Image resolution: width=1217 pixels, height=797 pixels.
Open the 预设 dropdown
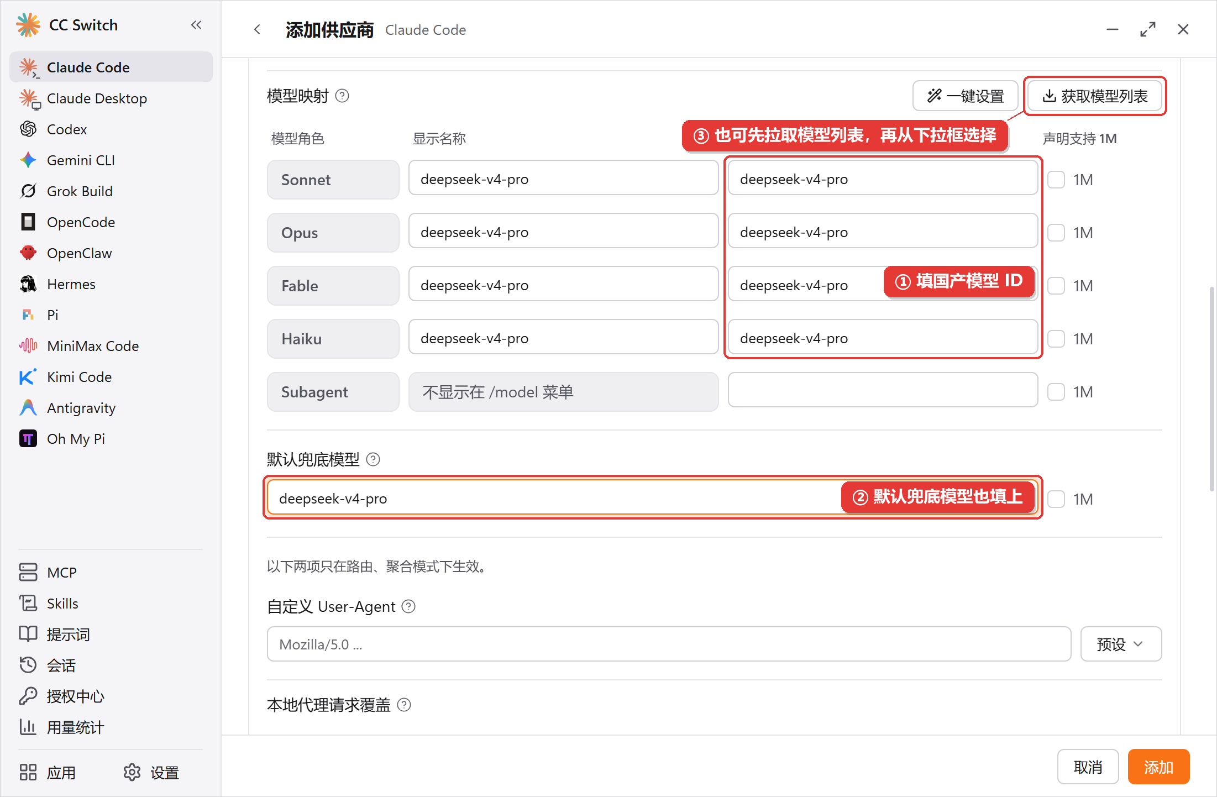click(1121, 644)
